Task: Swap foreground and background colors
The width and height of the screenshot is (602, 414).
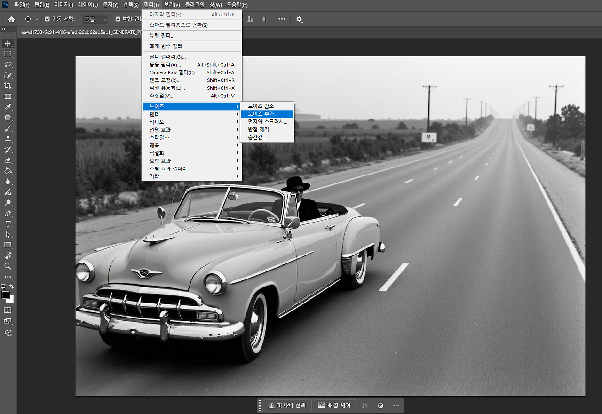Action: 12,287
